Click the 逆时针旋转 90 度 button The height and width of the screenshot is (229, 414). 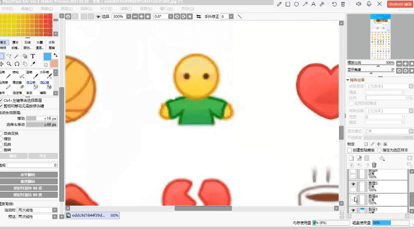click(28, 188)
